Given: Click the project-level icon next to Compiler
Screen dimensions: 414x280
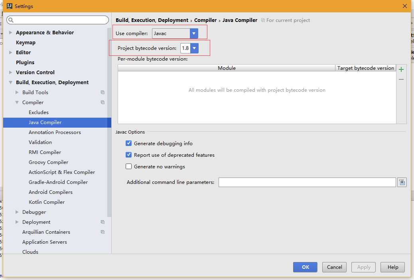Looking at the screenshot, I should 103,102.
